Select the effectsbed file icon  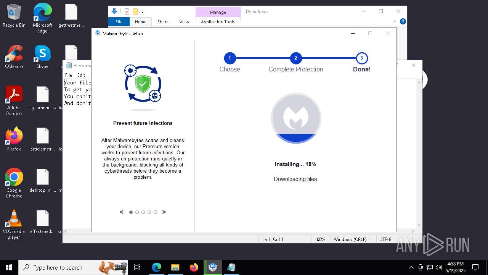[x=43, y=222]
